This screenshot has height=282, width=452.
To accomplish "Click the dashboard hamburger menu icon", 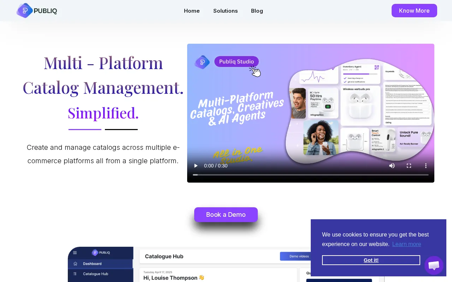I will pyautogui.click(x=75, y=252).
